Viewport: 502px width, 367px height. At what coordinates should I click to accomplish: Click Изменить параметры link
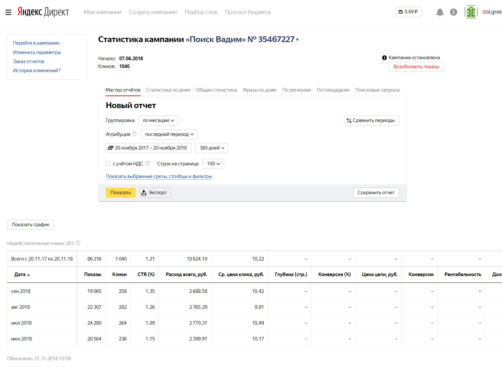[37, 52]
